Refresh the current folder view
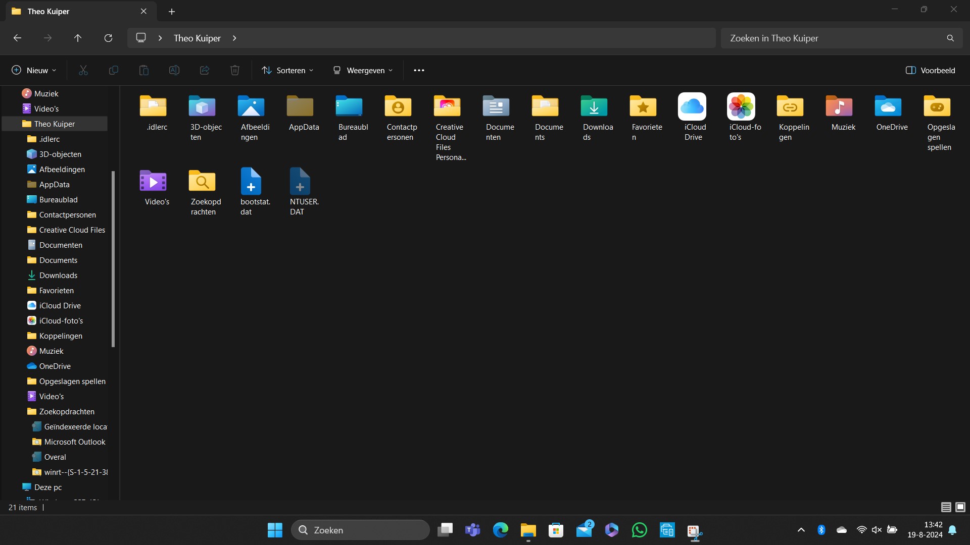The height and width of the screenshot is (545, 970). pyautogui.click(x=108, y=38)
